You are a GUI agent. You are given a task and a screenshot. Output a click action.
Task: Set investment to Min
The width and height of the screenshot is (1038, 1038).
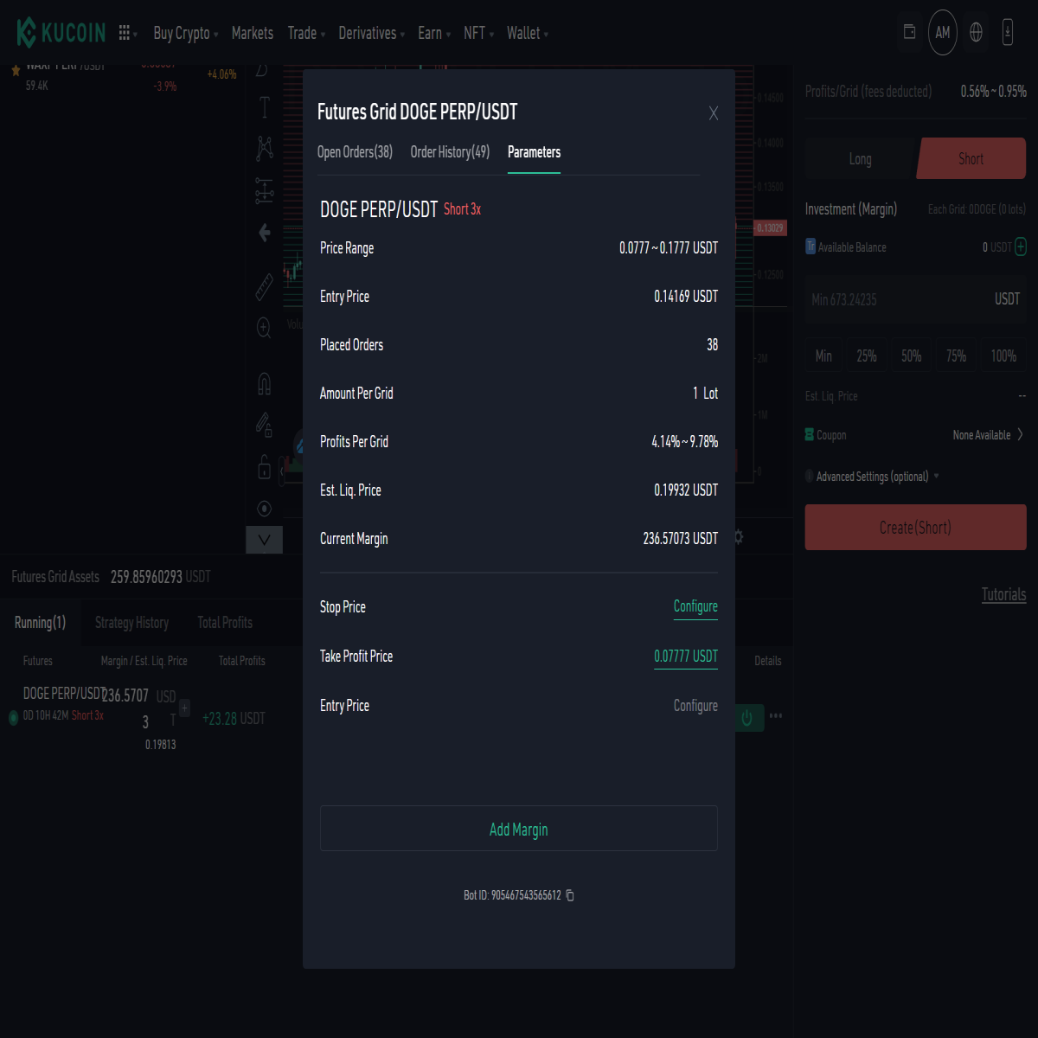(823, 356)
